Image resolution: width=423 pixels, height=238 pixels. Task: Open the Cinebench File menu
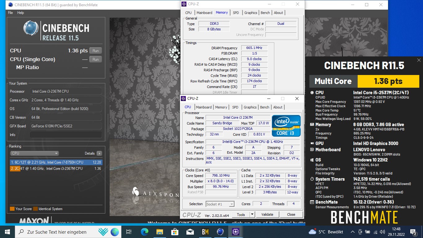[11, 13]
